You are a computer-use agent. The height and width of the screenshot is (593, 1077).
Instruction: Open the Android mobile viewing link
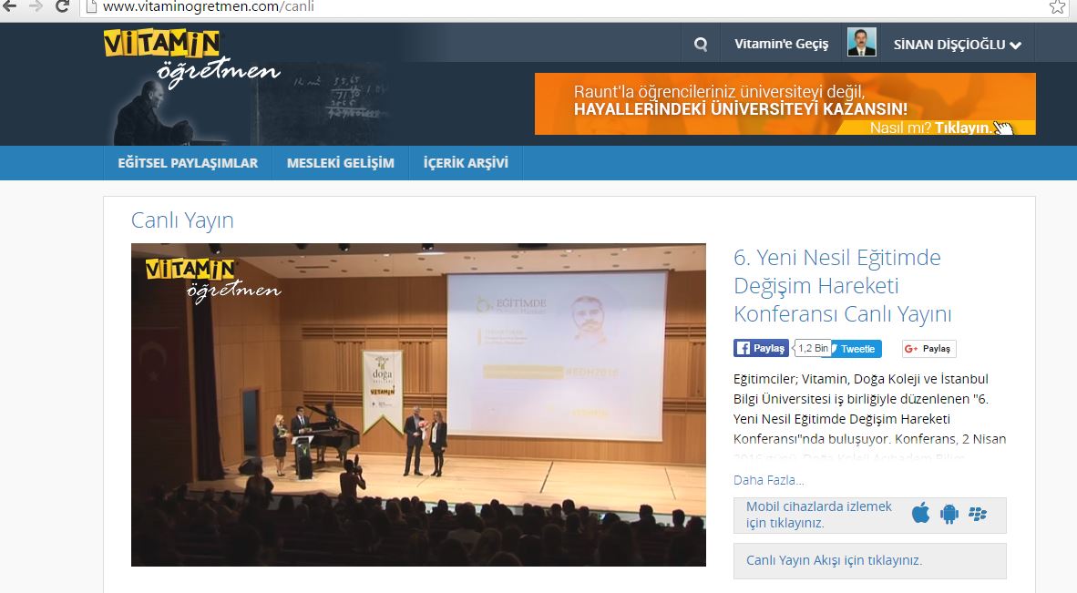pos(949,514)
